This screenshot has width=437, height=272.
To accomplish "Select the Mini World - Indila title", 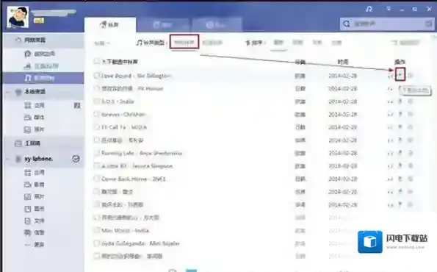I will pyautogui.click(x=126, y=230).
